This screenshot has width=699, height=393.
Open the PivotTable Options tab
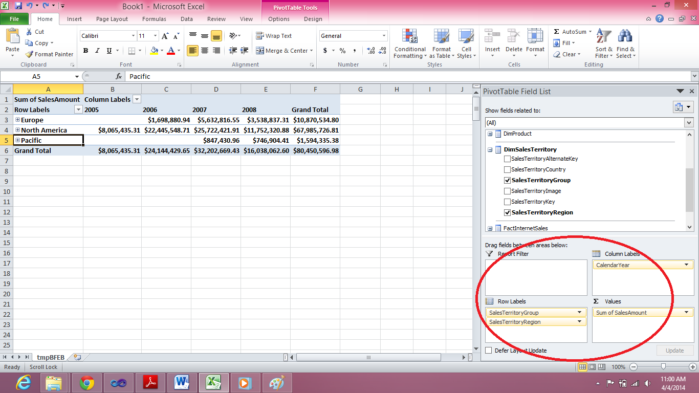[x=279, y=19]
